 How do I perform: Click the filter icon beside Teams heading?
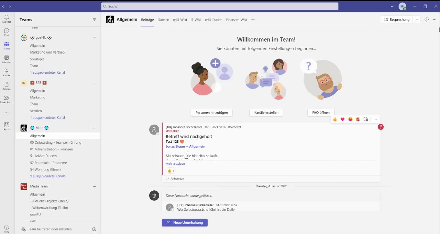click(95, 20)
